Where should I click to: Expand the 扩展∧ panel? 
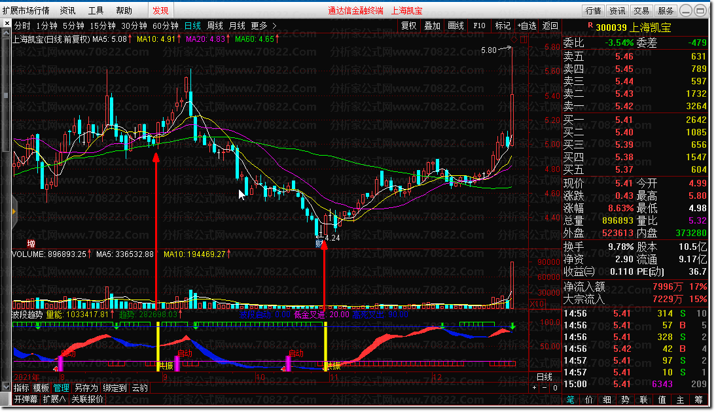(x=54, y=399)
